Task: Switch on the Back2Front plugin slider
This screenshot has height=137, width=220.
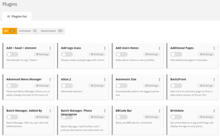Action: click(x=176, y=86)
